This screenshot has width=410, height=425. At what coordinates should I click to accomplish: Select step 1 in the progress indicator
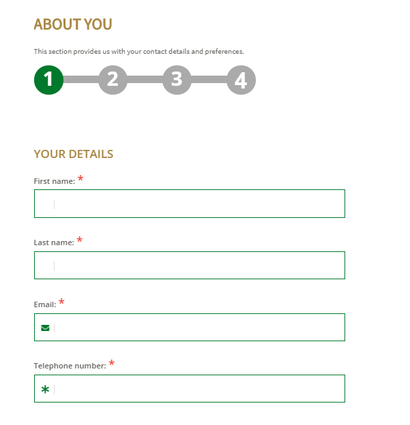48,80
